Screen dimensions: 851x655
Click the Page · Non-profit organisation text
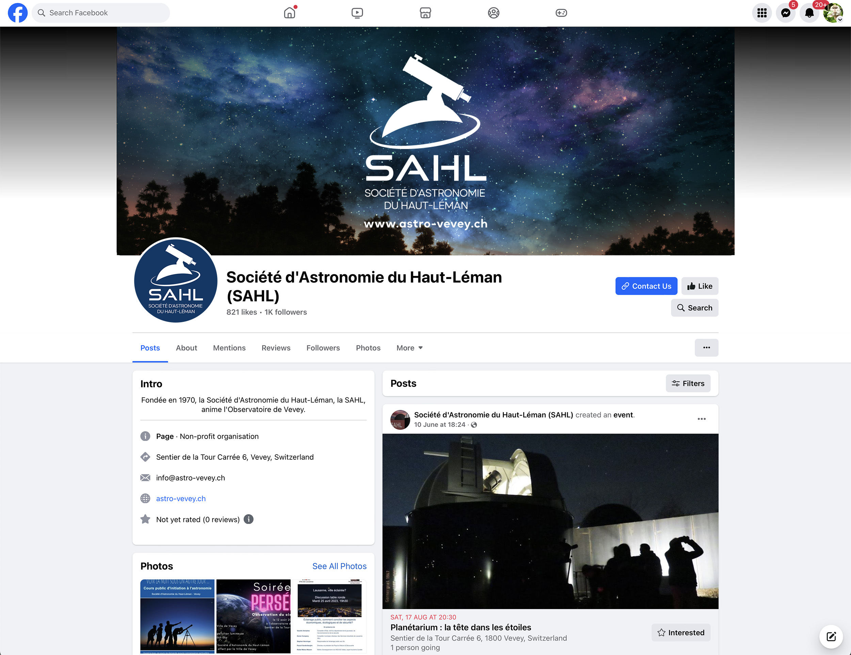[x=207, y=436]
